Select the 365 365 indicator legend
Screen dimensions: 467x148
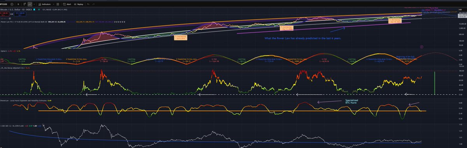pos(12,126)
